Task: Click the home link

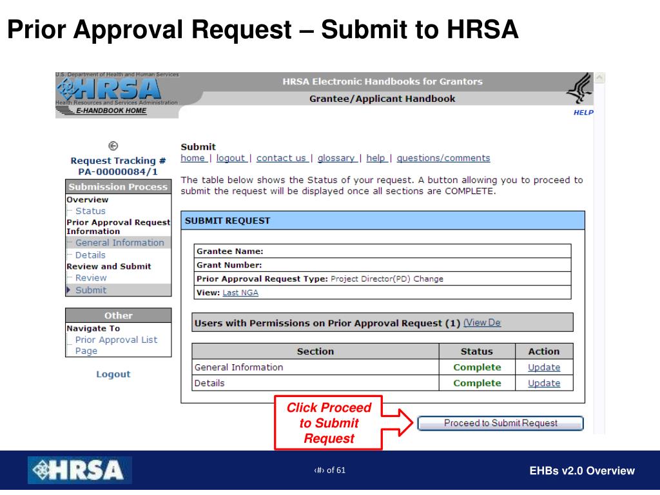Action: tap(193, 158)
